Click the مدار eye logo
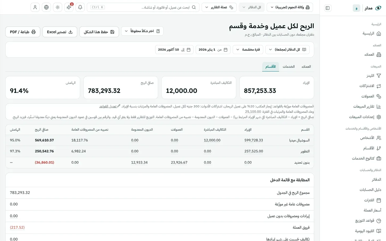 (378, 8)
